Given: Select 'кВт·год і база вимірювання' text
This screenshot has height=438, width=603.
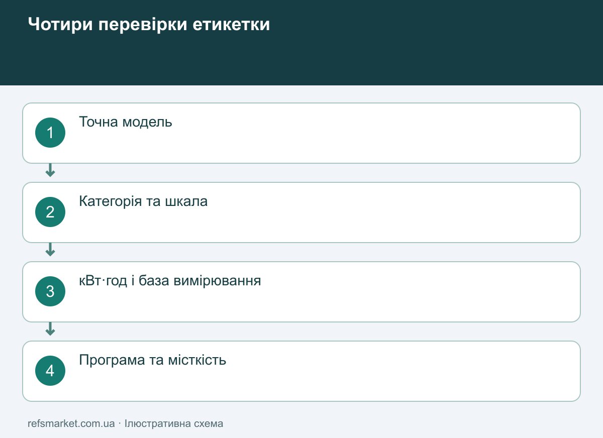Looking at the screenshot, I should pyautogui.click(x=170, y=281).
